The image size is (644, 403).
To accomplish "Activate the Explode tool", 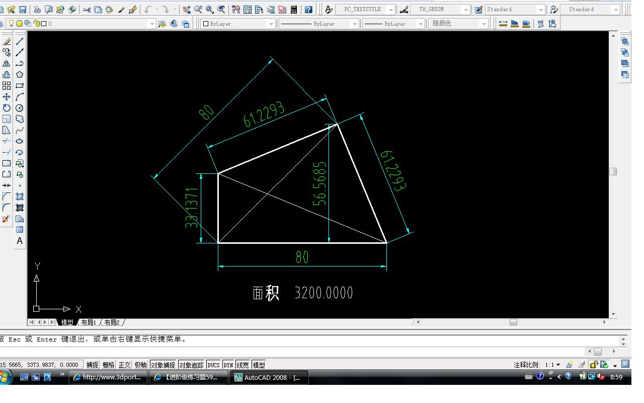I will pos(7,219).
